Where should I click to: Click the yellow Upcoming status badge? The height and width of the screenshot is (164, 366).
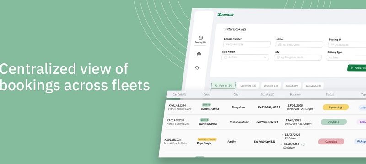(x=335, y=108)
